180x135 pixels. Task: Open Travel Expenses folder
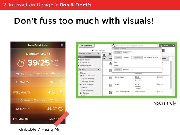87,90
